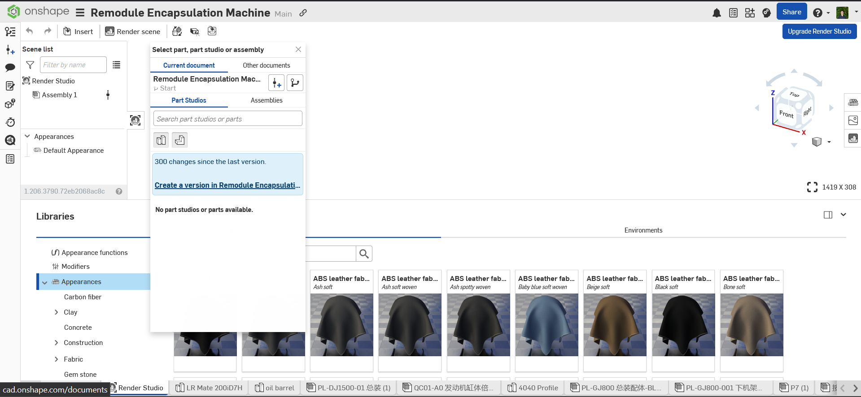Select the Black soft ABS leather thumbnail

[683, 325]
